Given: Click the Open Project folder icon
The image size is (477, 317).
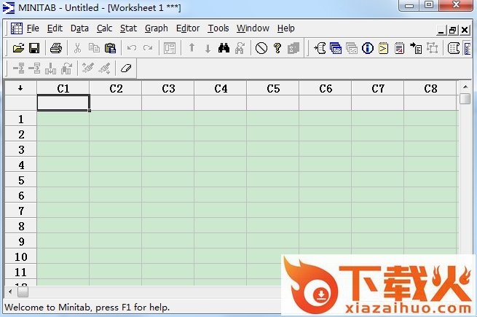Looking at the screenshot, I should pyautogui.click(x=19, y=48).
